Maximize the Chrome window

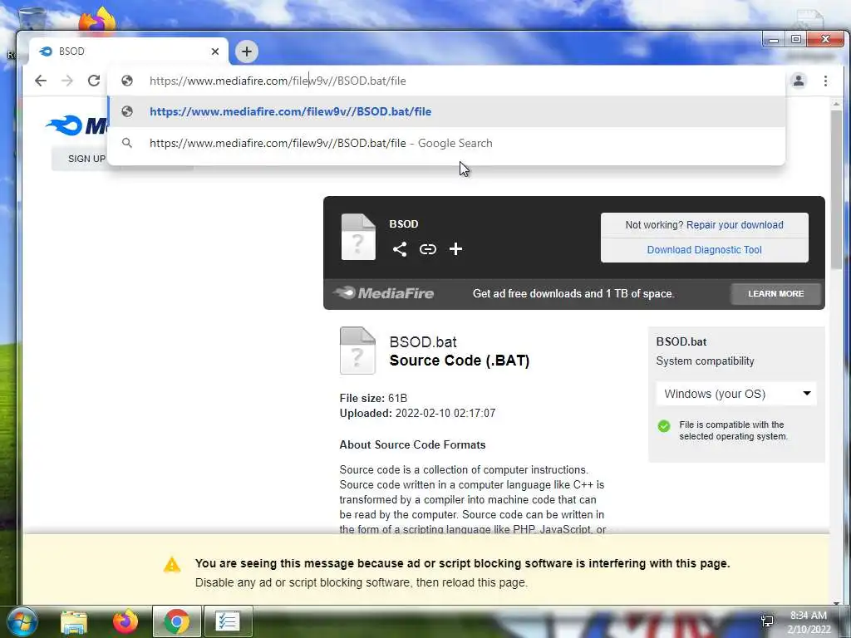(x=795, y=40)
